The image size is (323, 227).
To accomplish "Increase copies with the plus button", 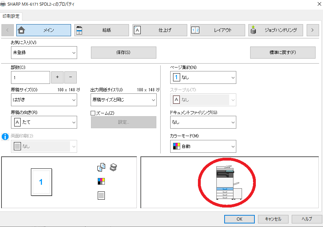I will 58,77.
